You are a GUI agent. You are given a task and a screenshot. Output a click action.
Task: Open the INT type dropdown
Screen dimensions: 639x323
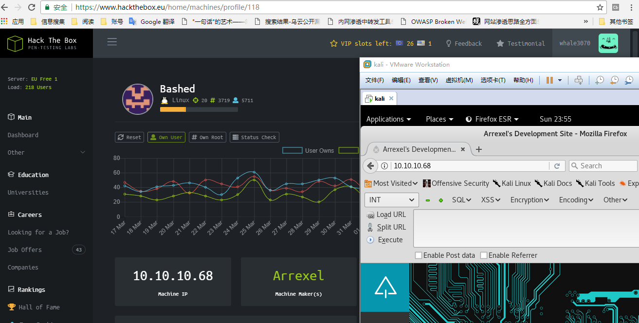(x=391, y=200)
